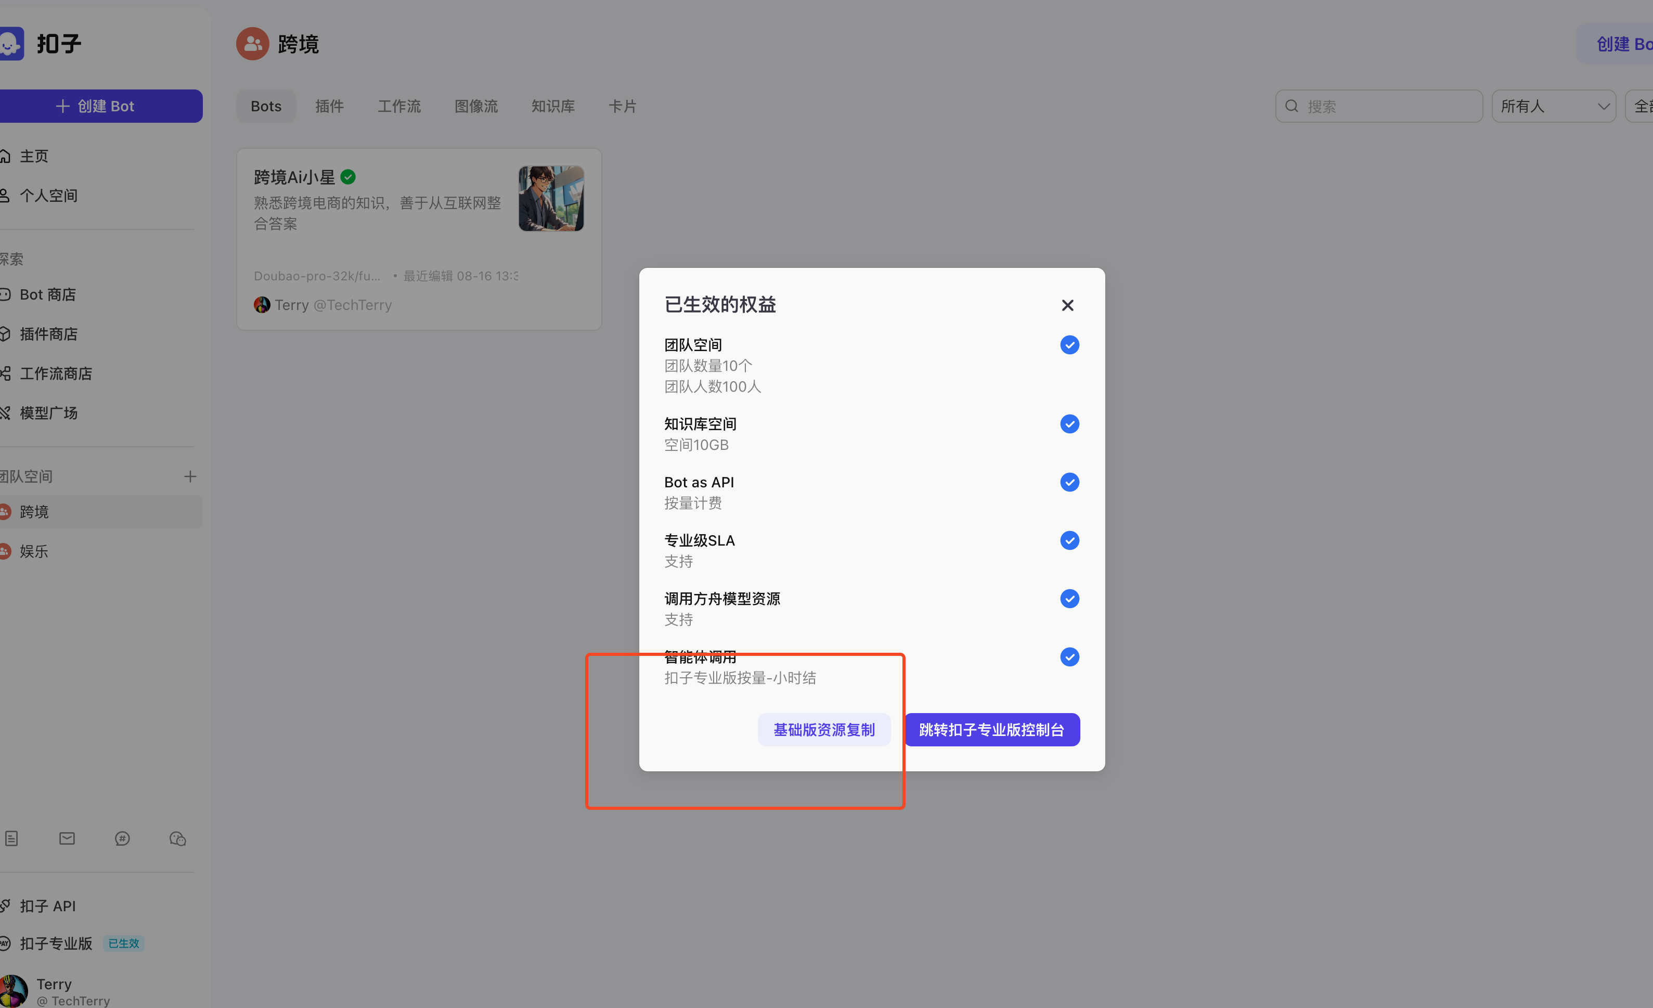Click the 专业级SLA label
The width and height of the screenshot is (1653, 1008).
[x=700, y=540]
